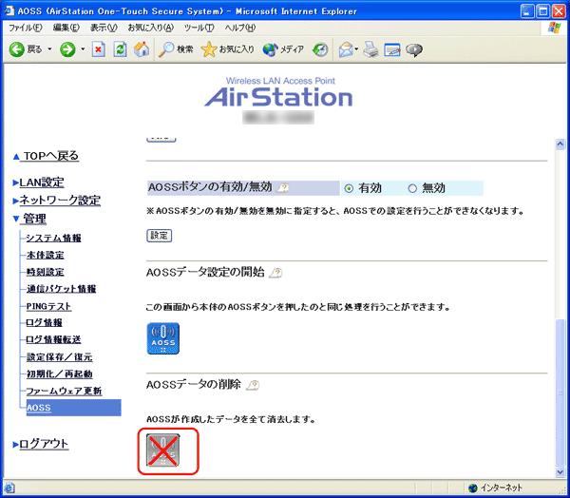Click the scrollbar up arrow
This screenshot has height=498, width=570.
pos(560,144)
